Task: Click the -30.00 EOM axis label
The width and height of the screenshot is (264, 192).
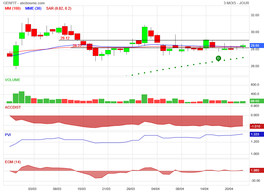Action: pos(255,181)
